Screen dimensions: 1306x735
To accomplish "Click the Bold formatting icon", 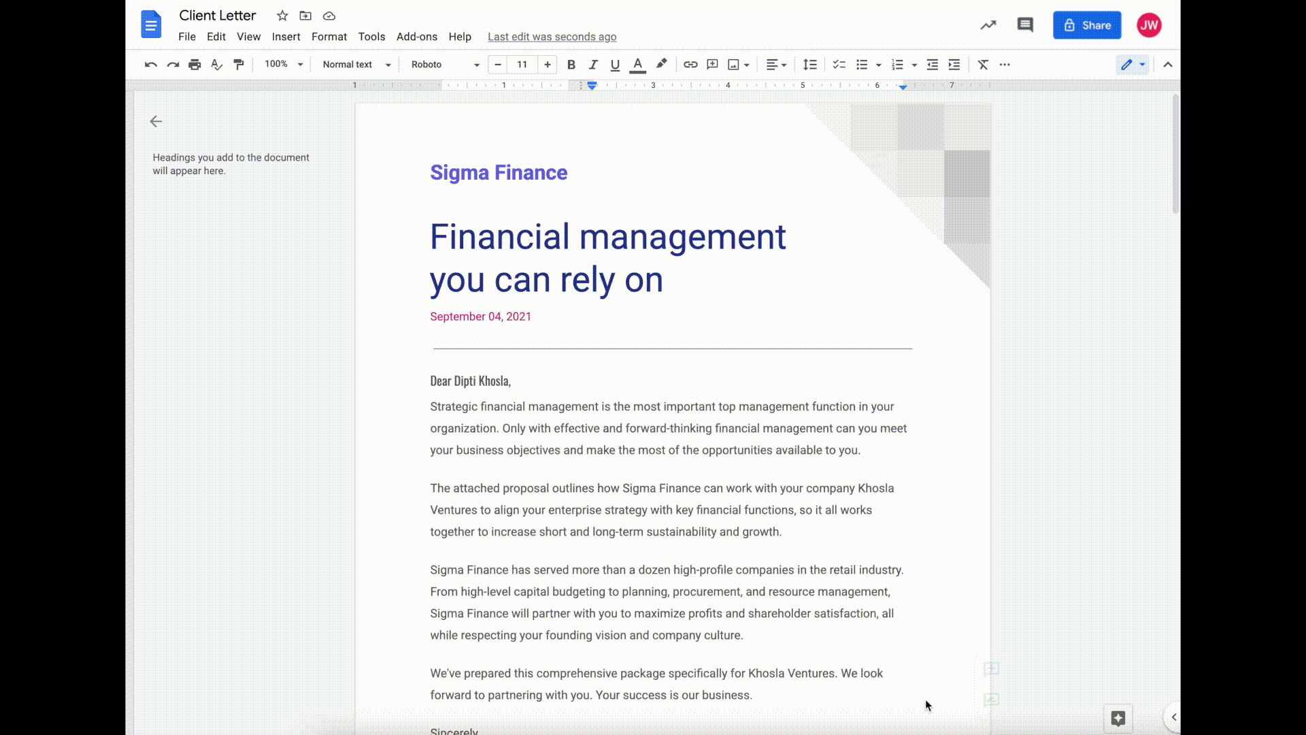I will [571, 65].
